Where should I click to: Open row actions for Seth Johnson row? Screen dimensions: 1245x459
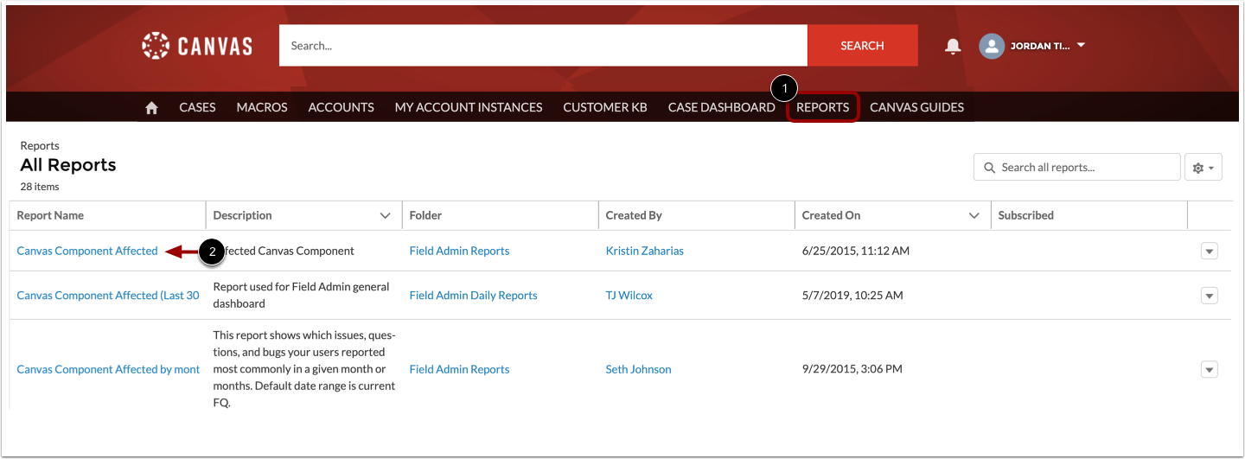(1210, 370)
